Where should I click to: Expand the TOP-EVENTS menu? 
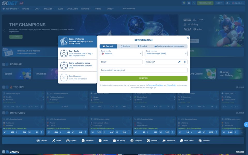click(11, 9)
